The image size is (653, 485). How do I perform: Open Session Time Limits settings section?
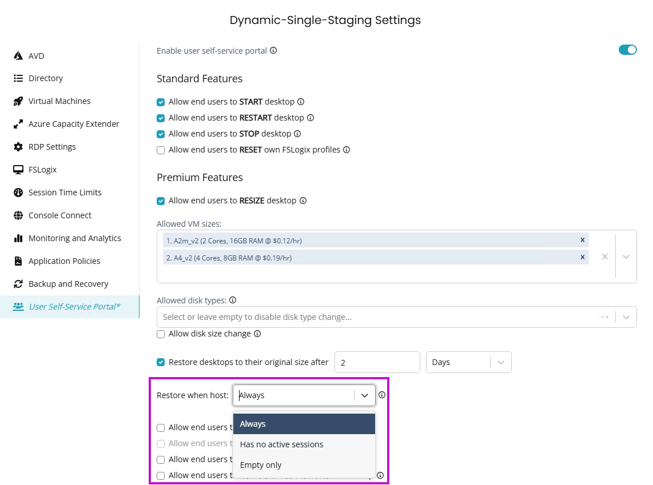pyautogui.click(x=65, y=193)
